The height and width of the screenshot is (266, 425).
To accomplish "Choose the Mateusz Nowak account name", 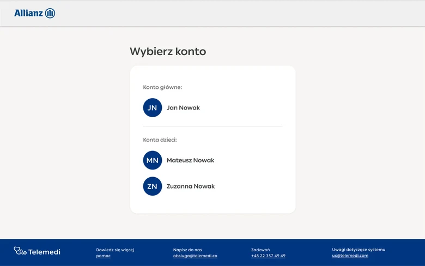I will click(x=190, y=160).
